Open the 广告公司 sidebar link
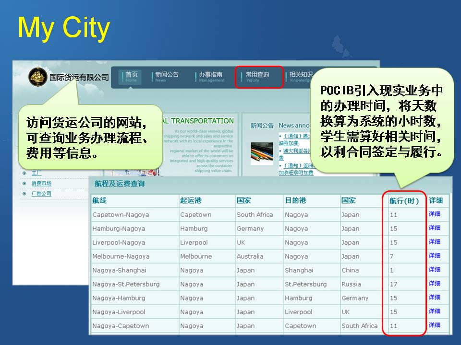 (41, 194)
